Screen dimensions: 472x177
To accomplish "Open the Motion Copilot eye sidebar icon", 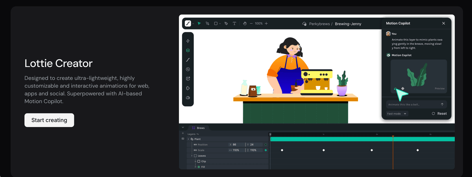I will [x=188, y=98].
